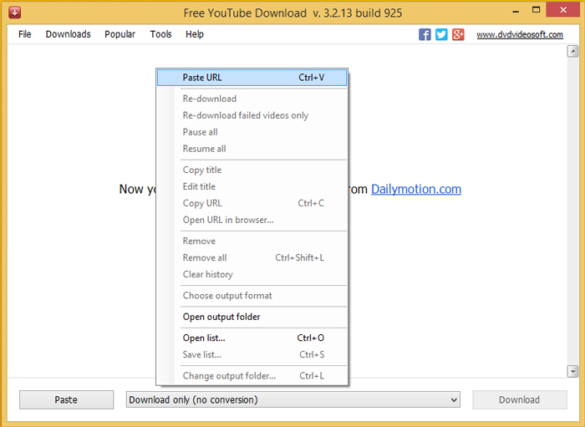Click the Paste button
585x427 pixels.
66,399
